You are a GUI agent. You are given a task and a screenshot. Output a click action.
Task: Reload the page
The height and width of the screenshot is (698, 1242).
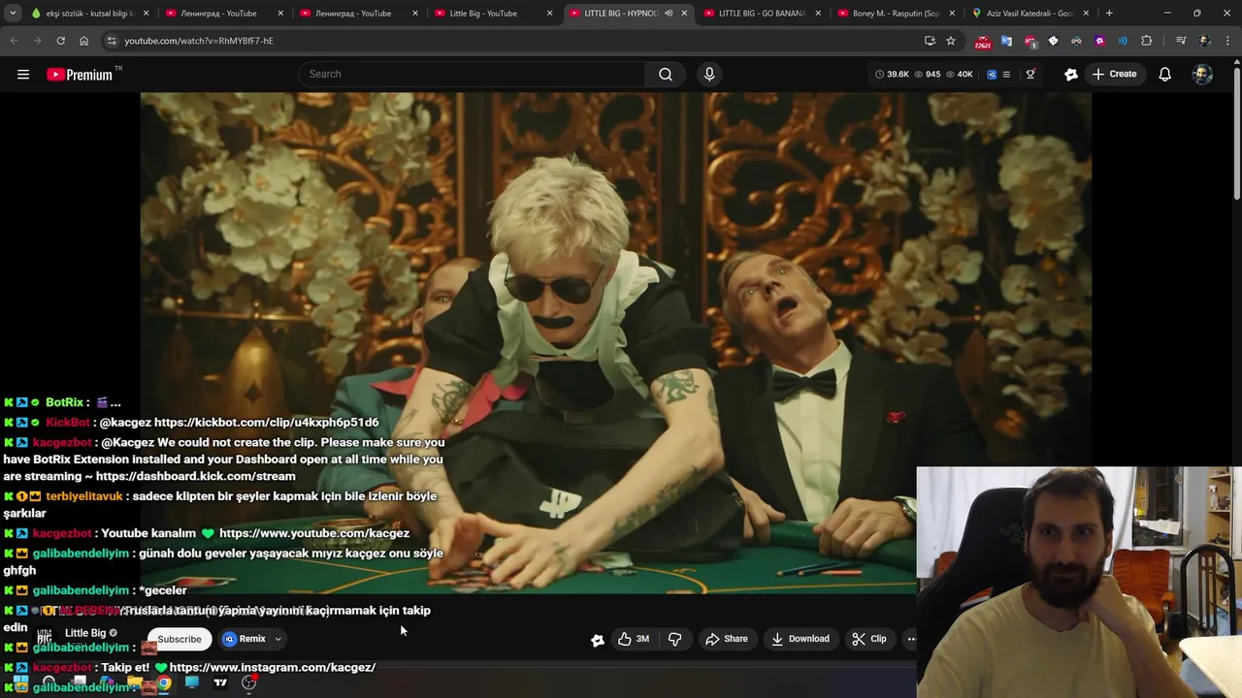pos(60,41)
